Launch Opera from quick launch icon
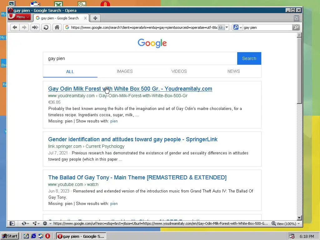 click(47, 236)
